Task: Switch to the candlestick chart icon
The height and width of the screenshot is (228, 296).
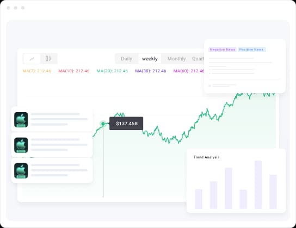Action: 48,59
